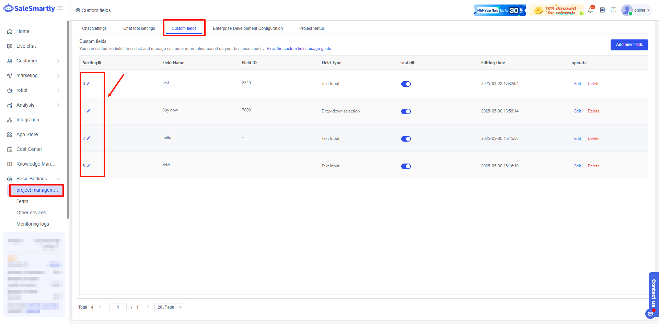Image resolution: width=659 pixels, height=324 pixels.
Task: Edit sorting number for ddd field
Action: click(89, 166)
